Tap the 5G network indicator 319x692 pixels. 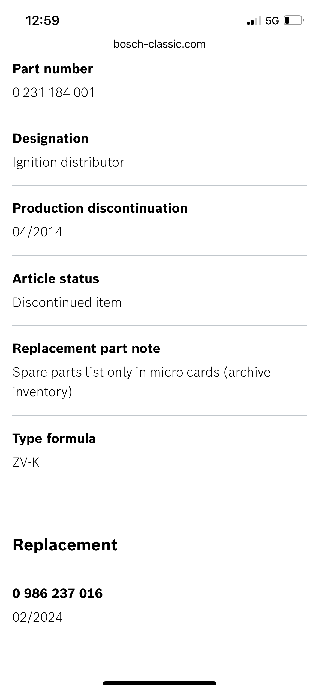tap(272, 21)
